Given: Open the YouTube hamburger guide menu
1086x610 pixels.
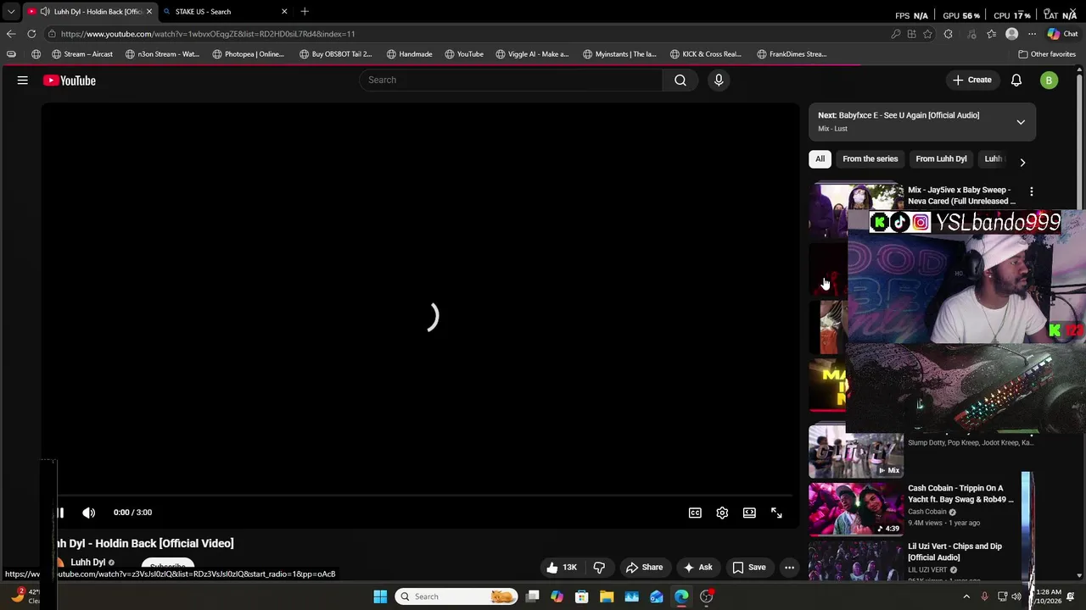Looking at the screenshot, I should tap(23, 80).
